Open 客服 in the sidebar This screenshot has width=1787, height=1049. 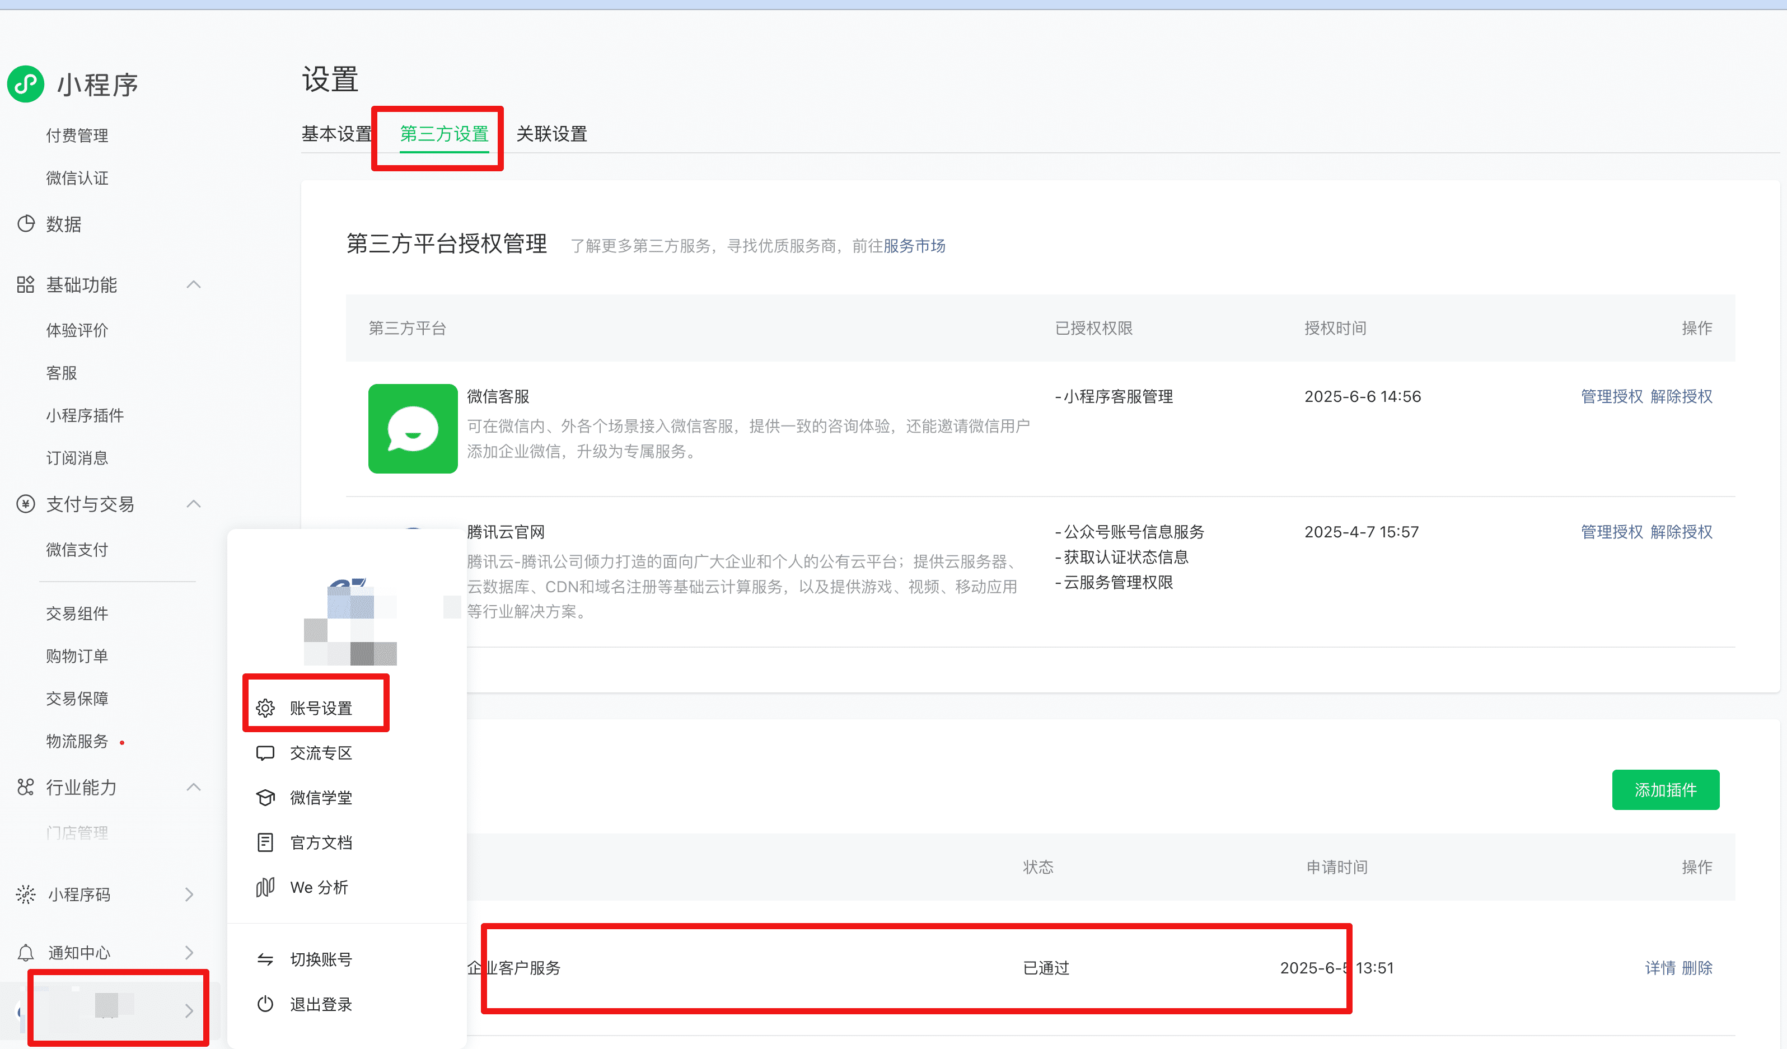point(62,373)
